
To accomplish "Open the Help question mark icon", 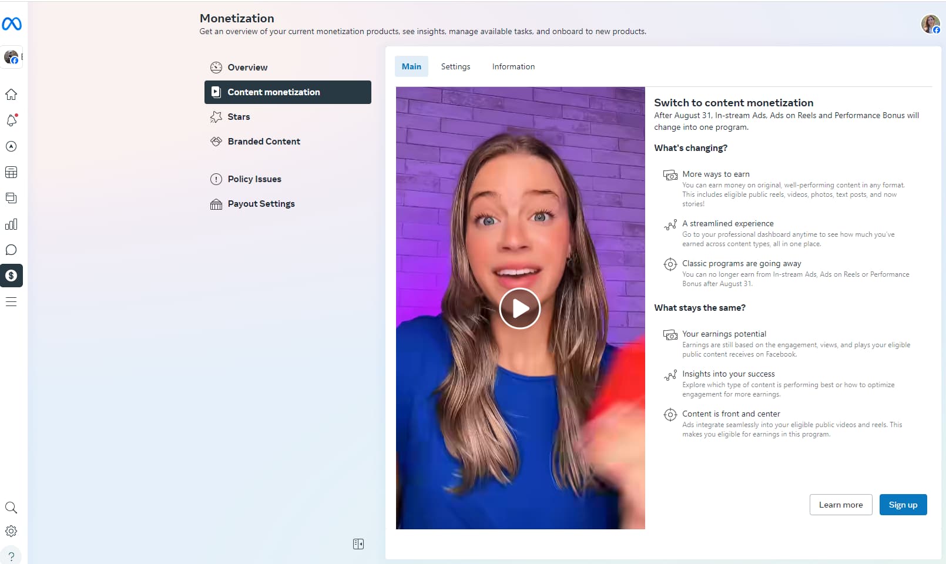I will pos(11,556).
